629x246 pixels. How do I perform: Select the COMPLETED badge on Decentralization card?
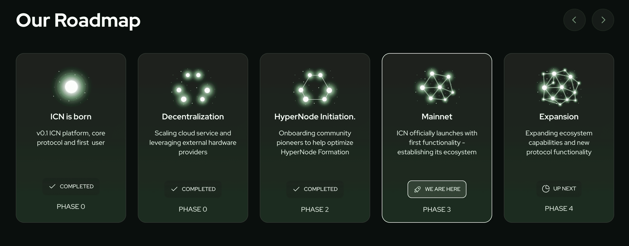point(193,189)
